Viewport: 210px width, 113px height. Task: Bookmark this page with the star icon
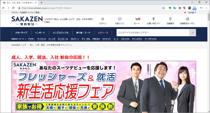pos(163,8)
